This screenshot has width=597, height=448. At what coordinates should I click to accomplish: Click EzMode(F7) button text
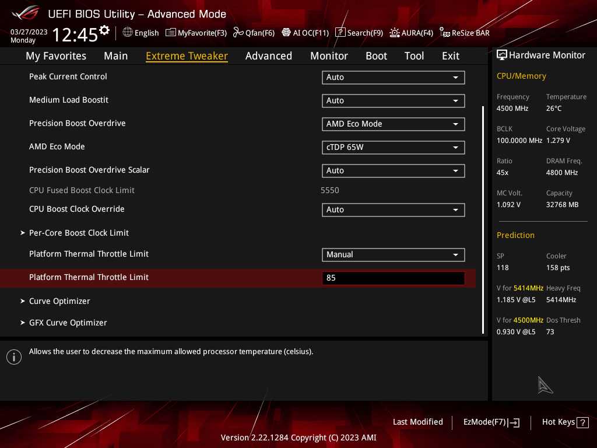(484, 422)
